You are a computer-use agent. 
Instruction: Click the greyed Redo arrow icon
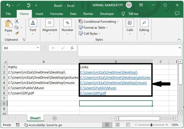tap(18, 5)
